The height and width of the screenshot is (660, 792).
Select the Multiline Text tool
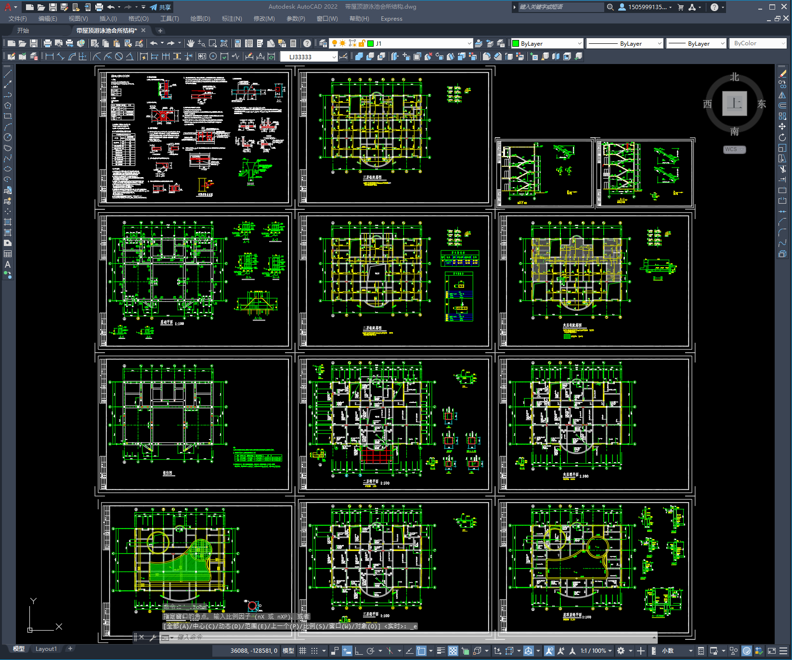coord(8,264)
